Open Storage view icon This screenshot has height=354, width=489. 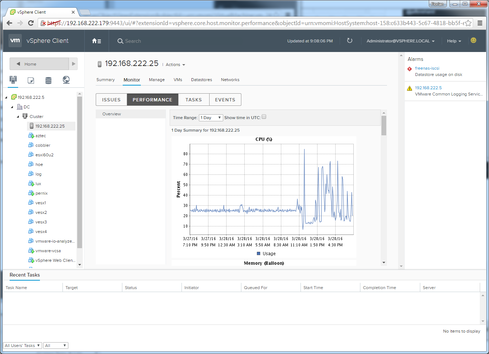coord(48,80)
